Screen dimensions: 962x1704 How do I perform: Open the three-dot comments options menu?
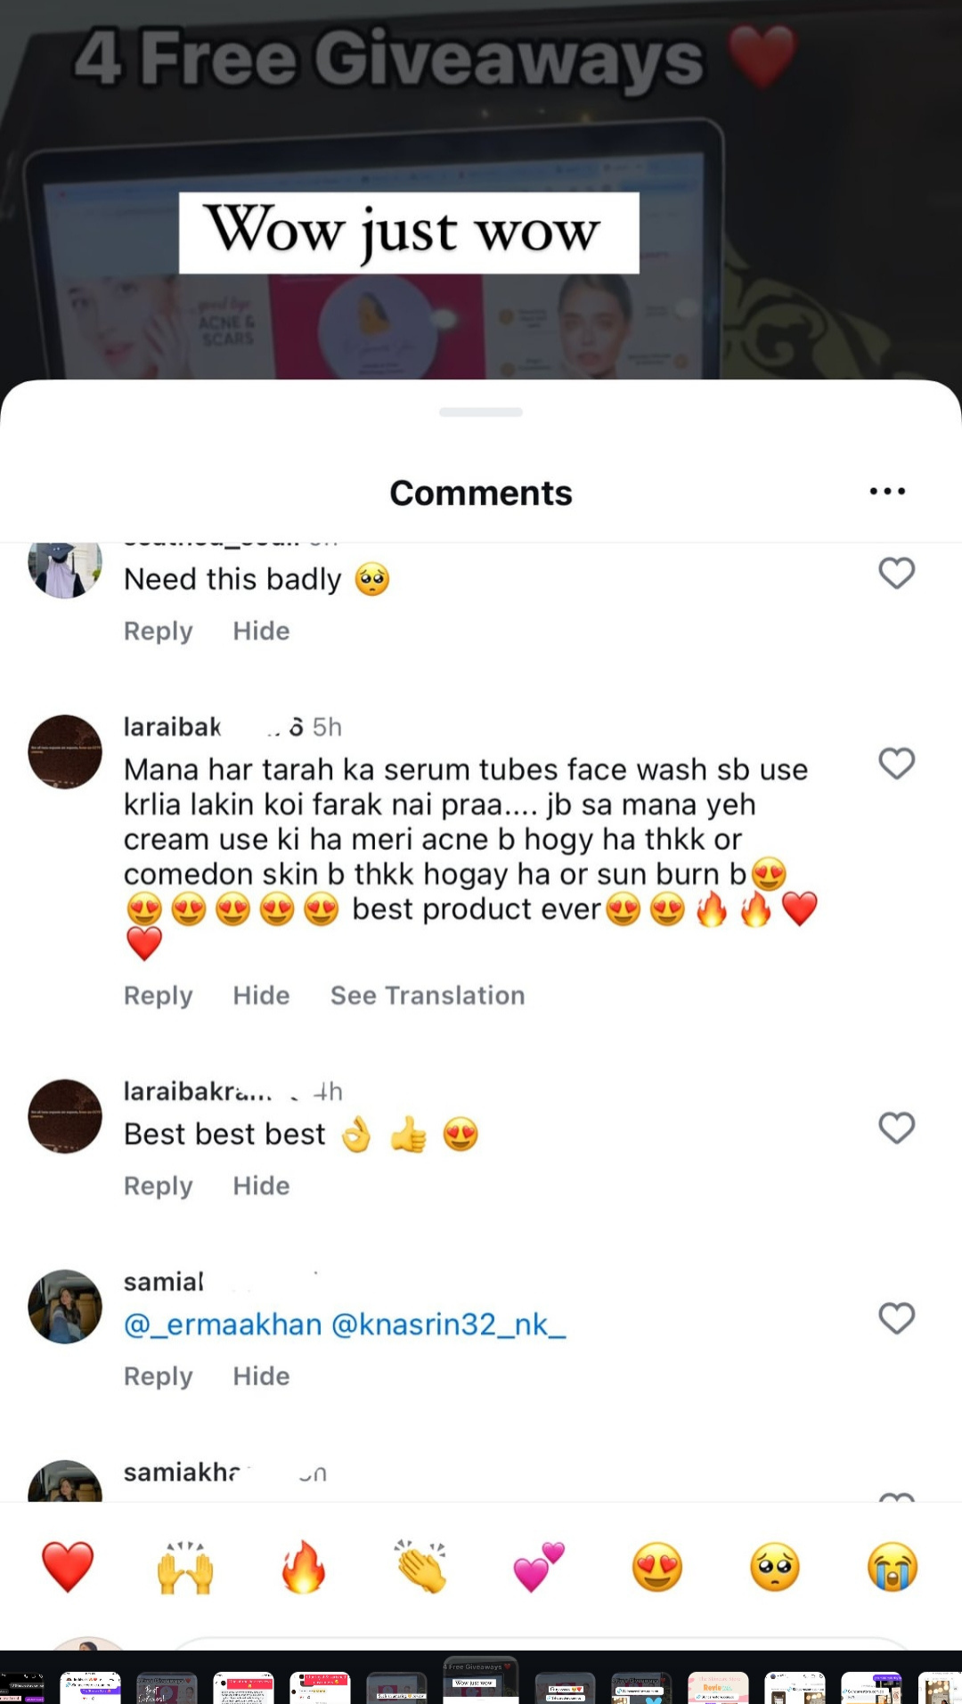[x=887, y=492]
